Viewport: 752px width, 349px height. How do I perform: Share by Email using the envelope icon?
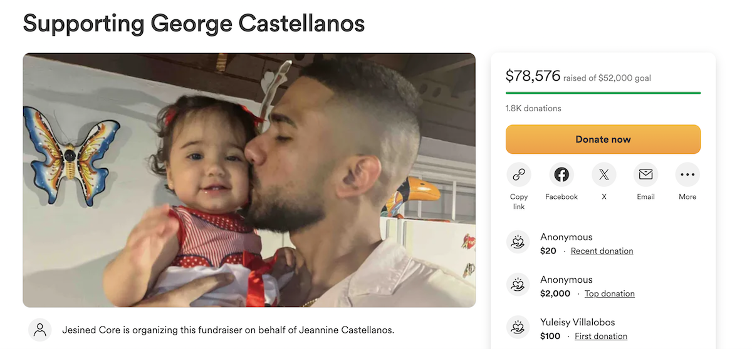tap(645, 175)
